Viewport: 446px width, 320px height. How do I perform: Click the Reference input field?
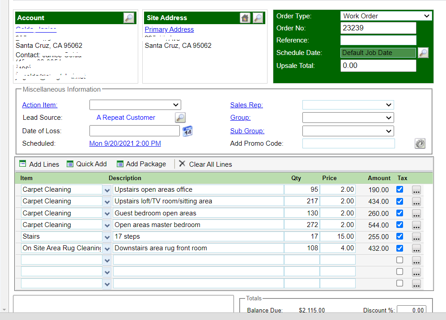pos(378,40)
